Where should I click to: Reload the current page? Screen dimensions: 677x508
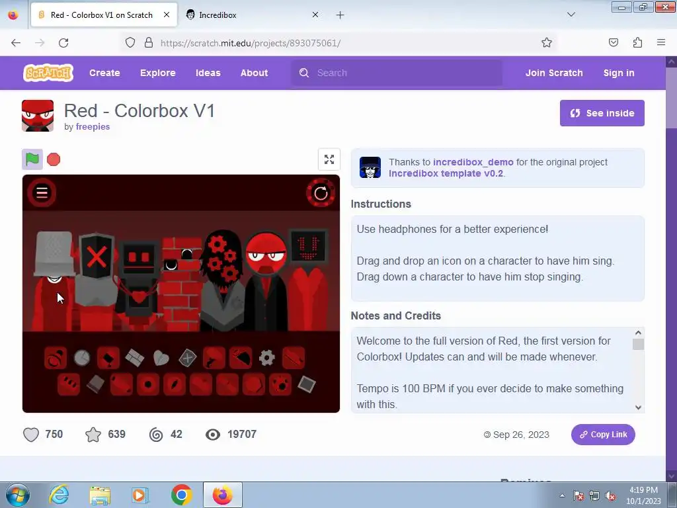tap(63, 43)
